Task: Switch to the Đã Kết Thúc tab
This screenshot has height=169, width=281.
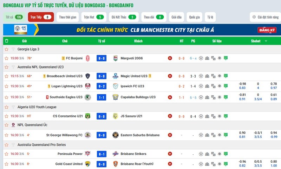Action: pos(124,17)
